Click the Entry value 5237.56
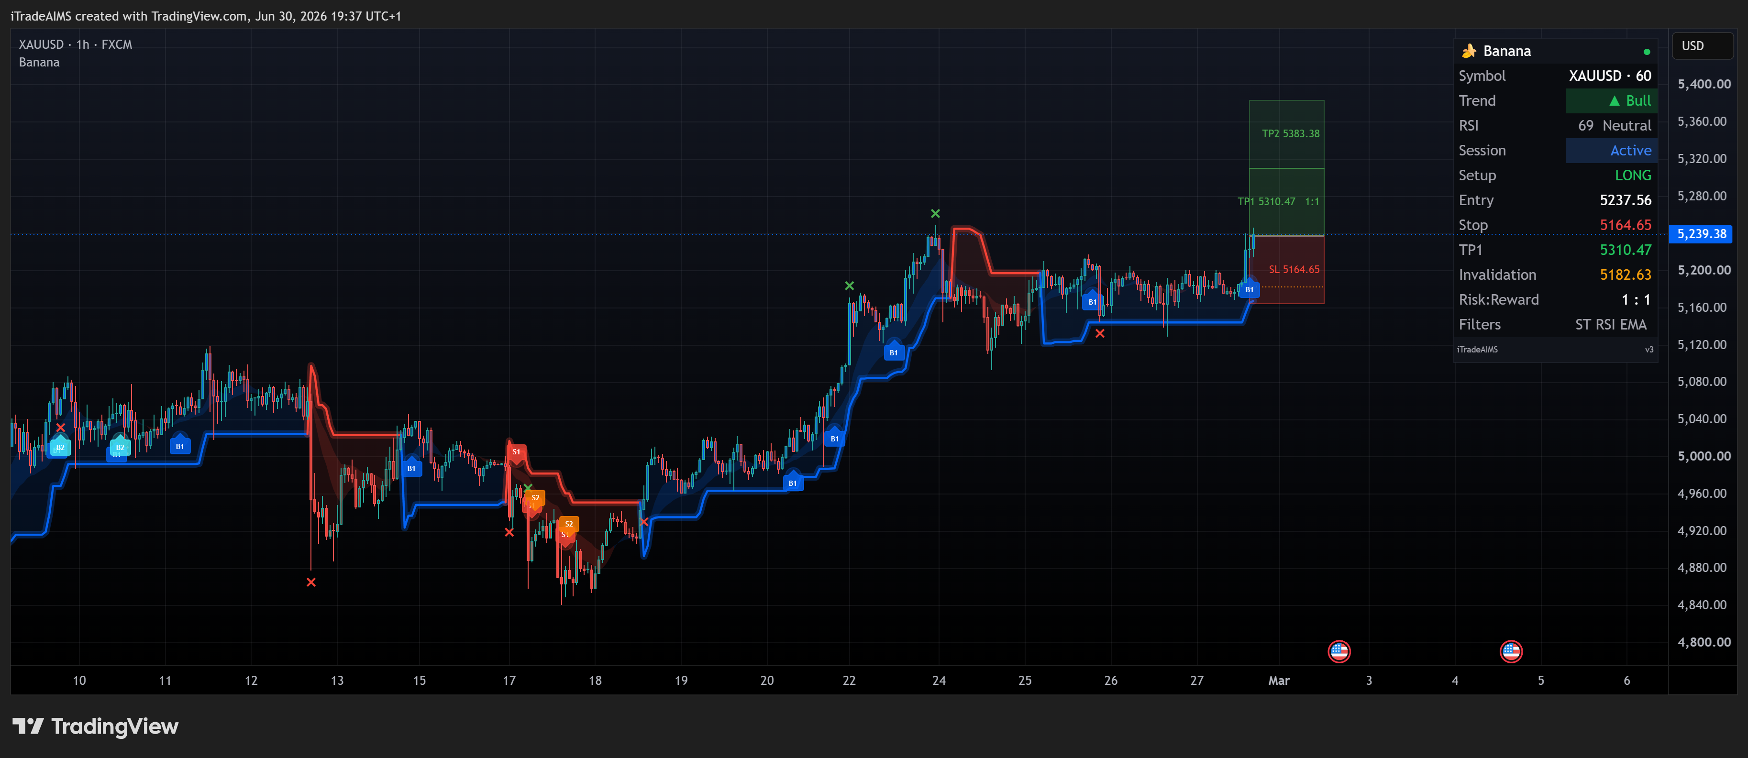 [x=1625, y=200]
